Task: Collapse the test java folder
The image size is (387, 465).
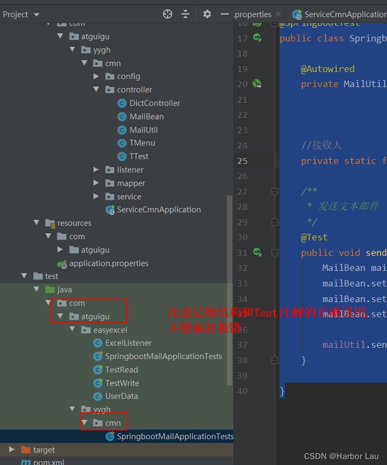Action: pos(37,289)
